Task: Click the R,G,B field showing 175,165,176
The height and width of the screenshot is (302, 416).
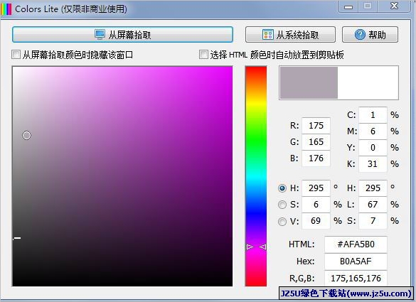Action: [356, 278]
